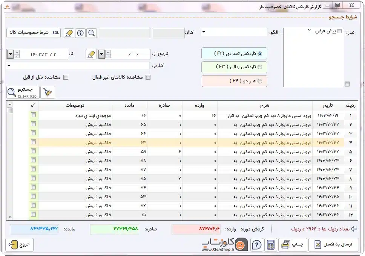Clear the تاریخ از date with eraser icon
This screenshot has height=256, width=365.
click(x=91, y=54)
